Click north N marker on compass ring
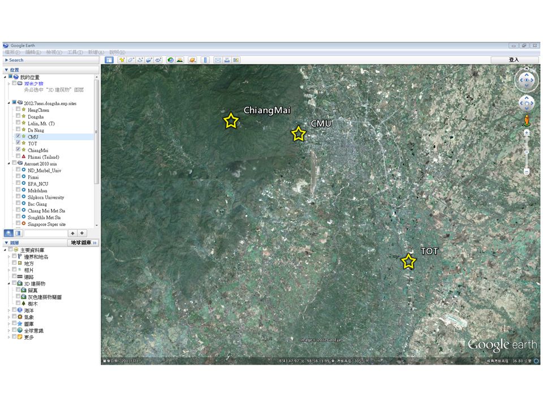The height and width of the screenshot is (407, 543). point(527,68)
